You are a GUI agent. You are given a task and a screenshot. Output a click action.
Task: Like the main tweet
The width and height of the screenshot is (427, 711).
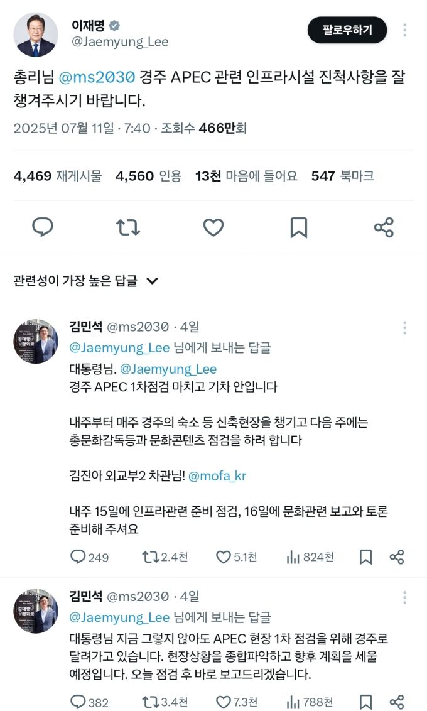click(x=213, y=227)
